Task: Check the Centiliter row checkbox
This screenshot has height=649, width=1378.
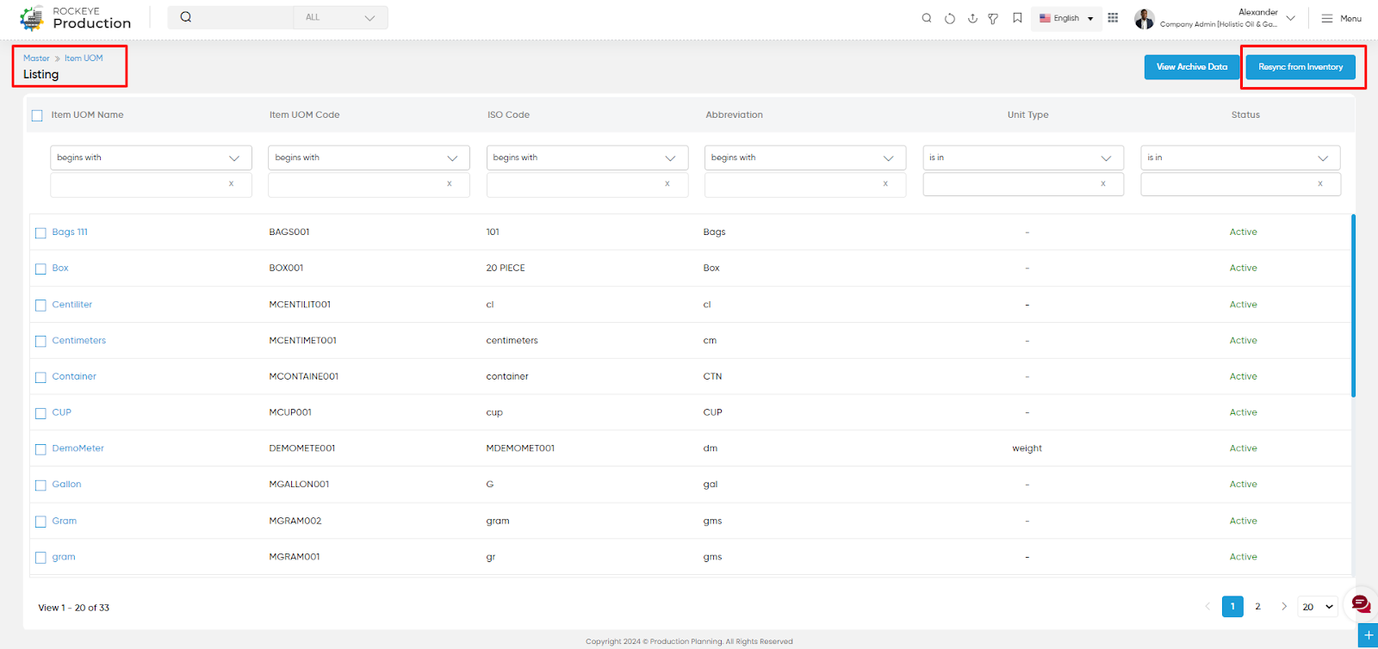Action: 40,306
